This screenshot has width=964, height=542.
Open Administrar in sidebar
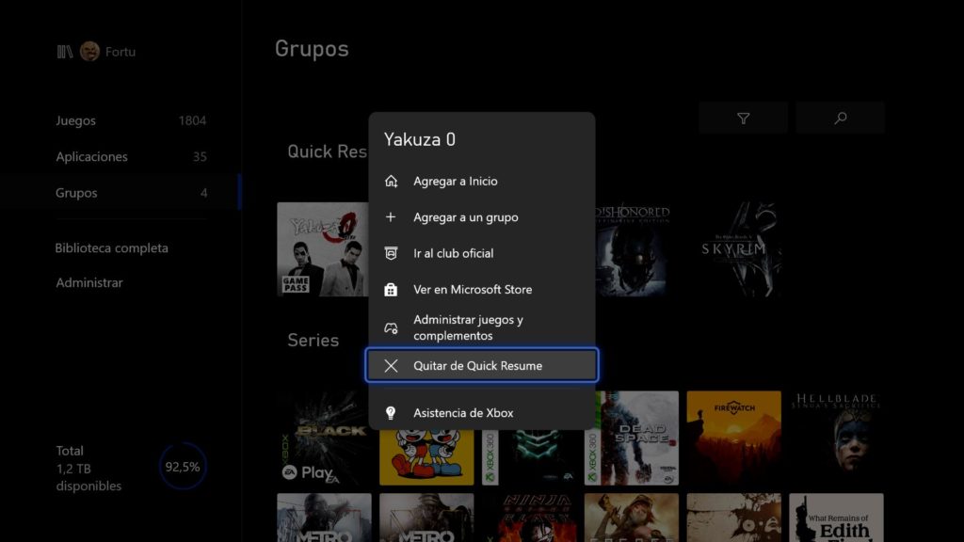[x=89, y=282]
